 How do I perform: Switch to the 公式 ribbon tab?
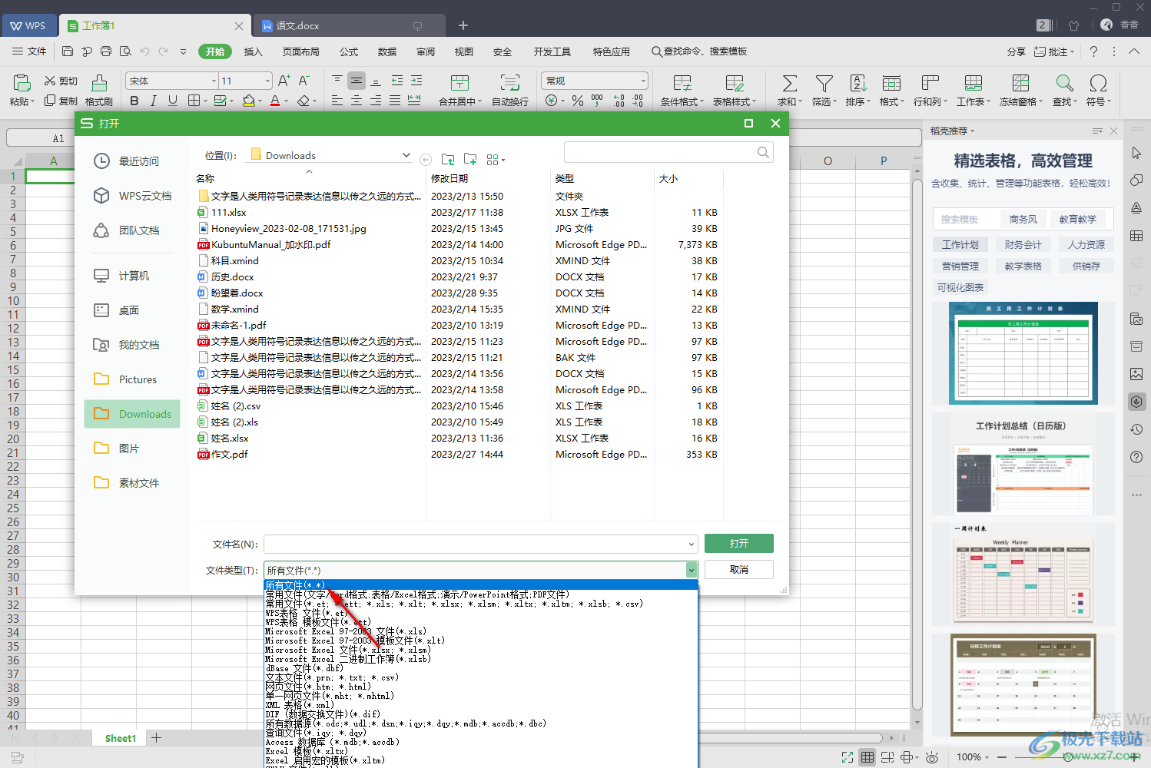(x=349, y=51)
